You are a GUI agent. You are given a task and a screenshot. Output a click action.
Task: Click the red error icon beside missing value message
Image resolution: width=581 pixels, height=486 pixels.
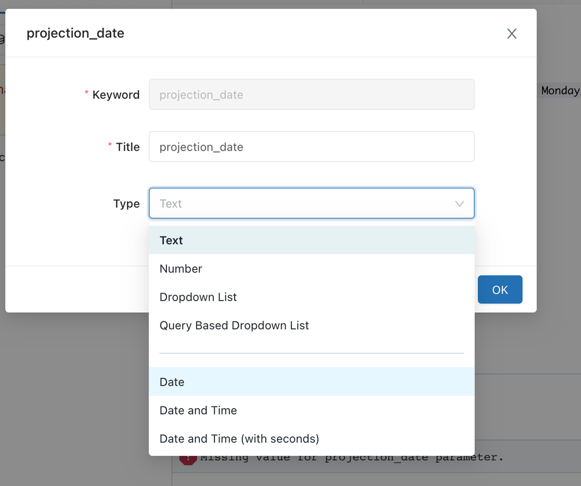coord(188,459)
